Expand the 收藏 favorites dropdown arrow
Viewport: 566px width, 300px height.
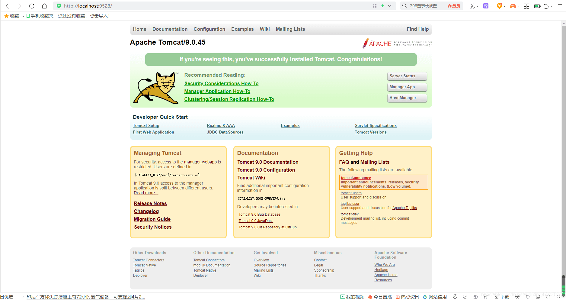23,16
